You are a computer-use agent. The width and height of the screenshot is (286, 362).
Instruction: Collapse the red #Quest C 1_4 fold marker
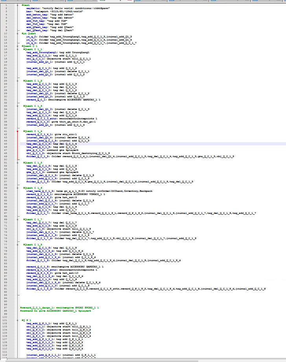point(18,131)
